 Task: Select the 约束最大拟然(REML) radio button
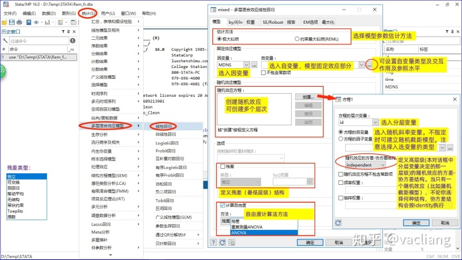coord(297,39)
